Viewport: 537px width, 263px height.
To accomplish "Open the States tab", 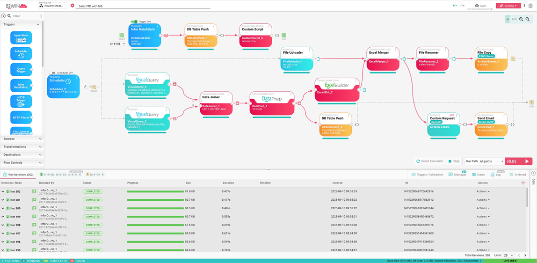I will click(479, 175).
